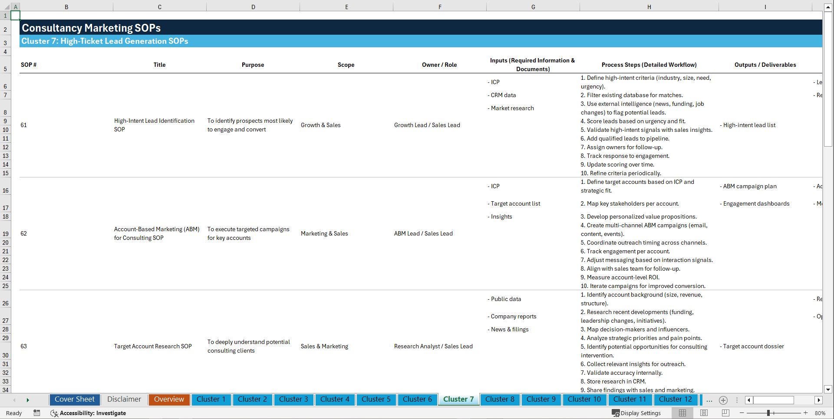
Task: Switch to Normal view in the status bar
Action: point(682,413)
